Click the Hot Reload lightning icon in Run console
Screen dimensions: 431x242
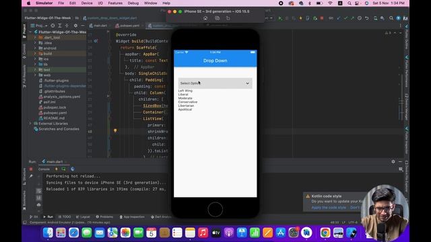57,169
